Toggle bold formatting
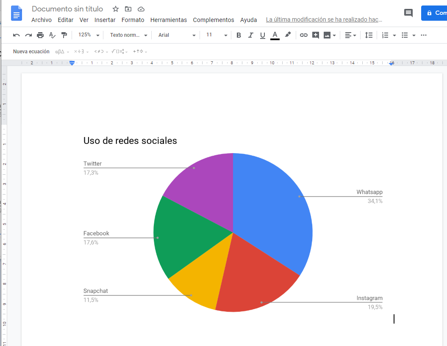The height and width of the screenshot is (346, 447). click(x=239, y=35)
